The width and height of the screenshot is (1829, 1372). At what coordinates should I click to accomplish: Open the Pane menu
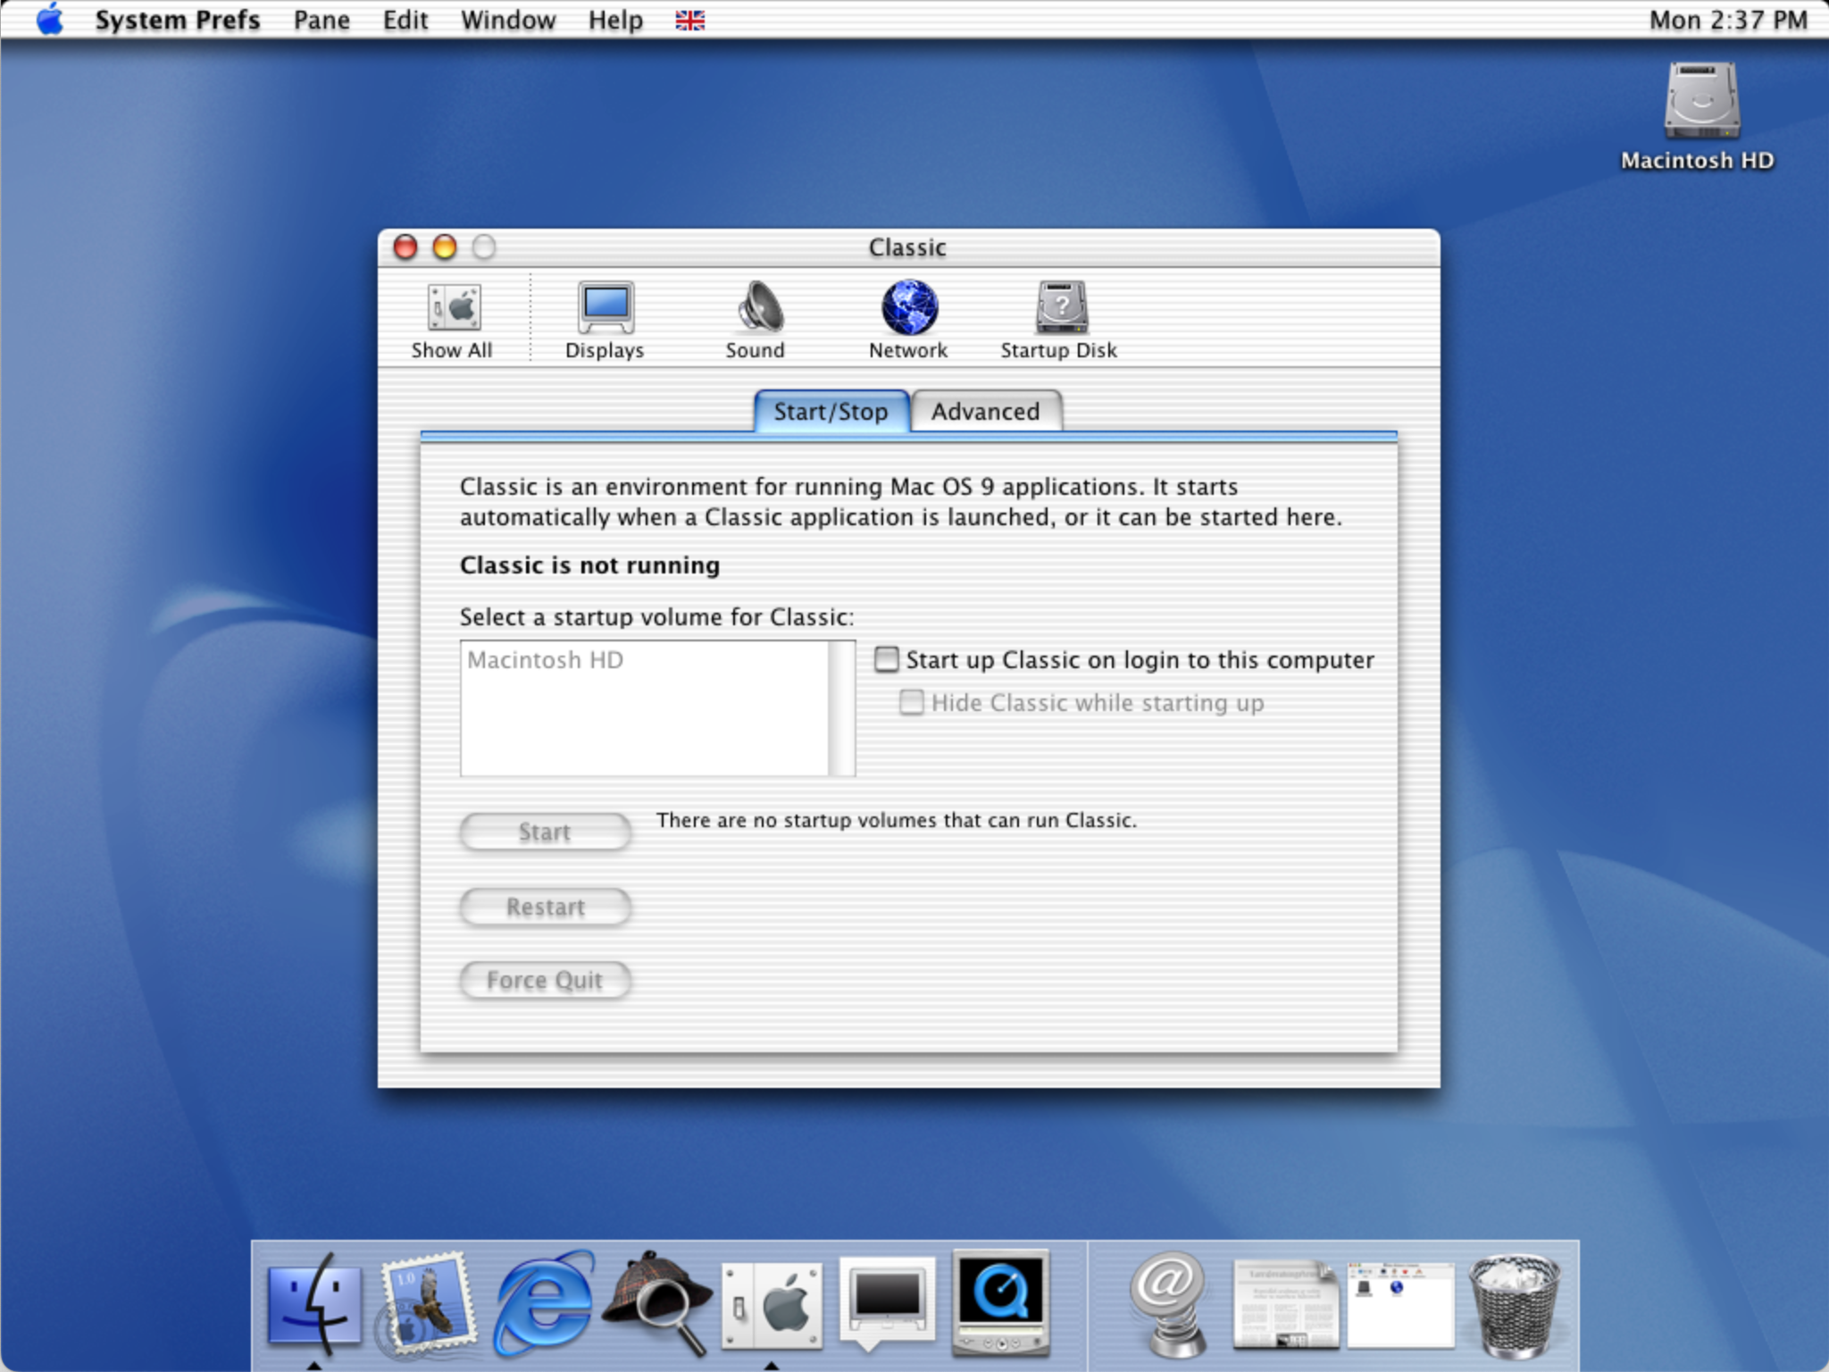coord(322,20)
